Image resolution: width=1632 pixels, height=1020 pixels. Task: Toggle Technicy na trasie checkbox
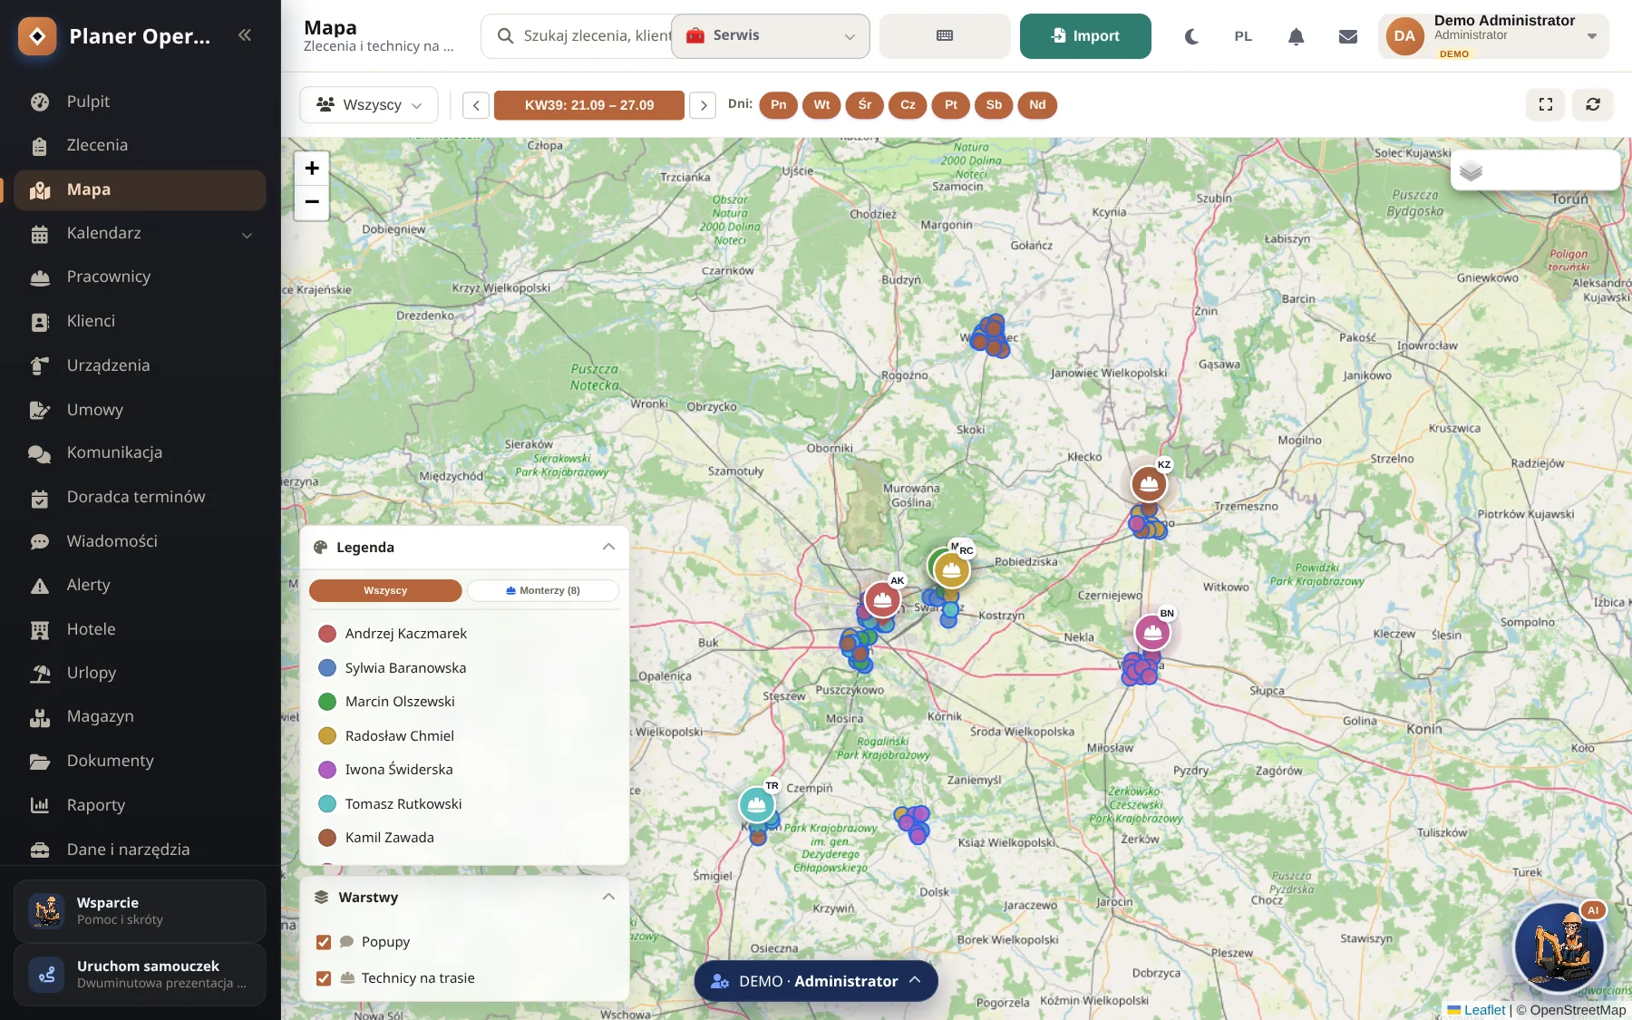pyautogui.click(x=324, y=978)
